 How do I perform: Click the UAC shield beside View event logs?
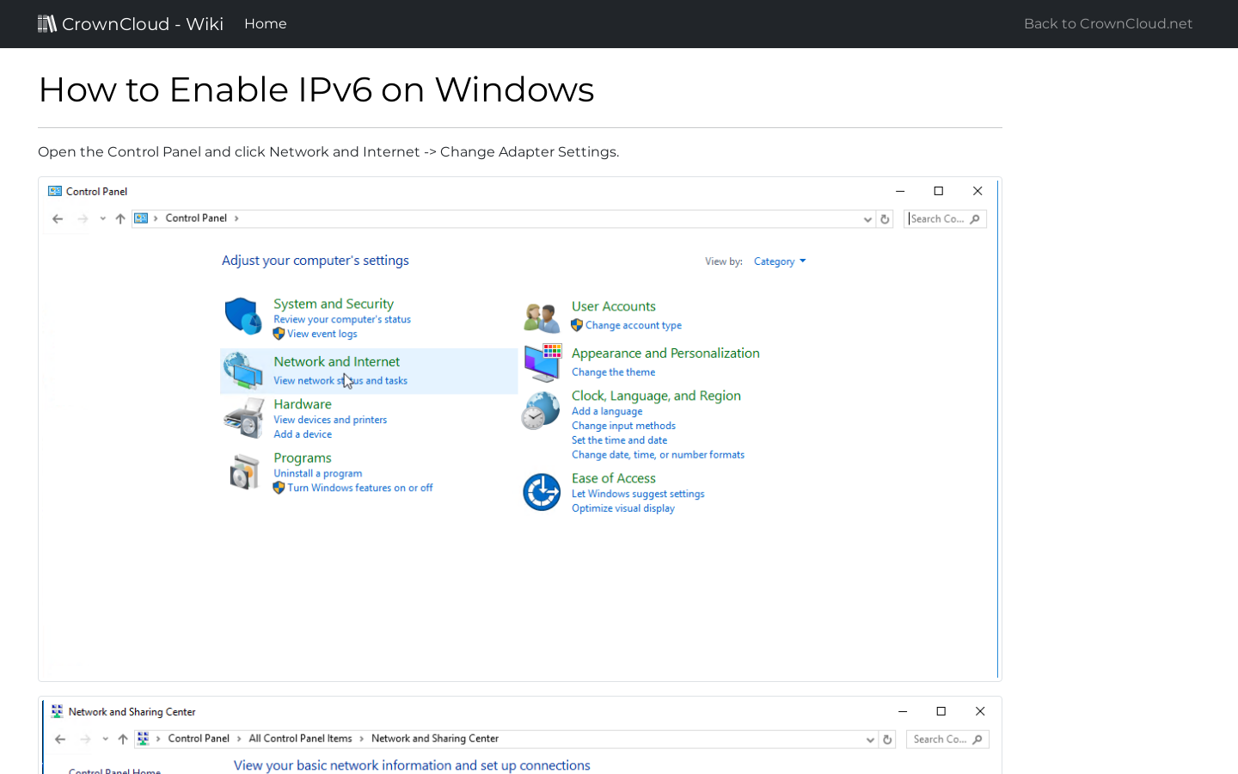pyautogui.click(x=279, y=334)
